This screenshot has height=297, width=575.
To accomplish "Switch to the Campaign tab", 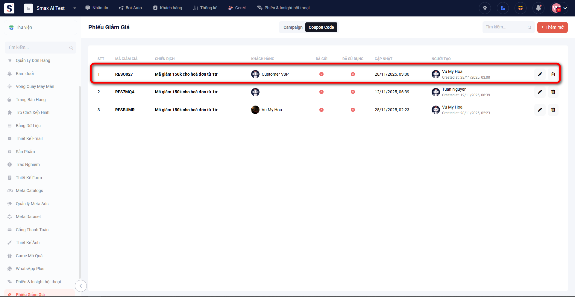I will 293,27.
